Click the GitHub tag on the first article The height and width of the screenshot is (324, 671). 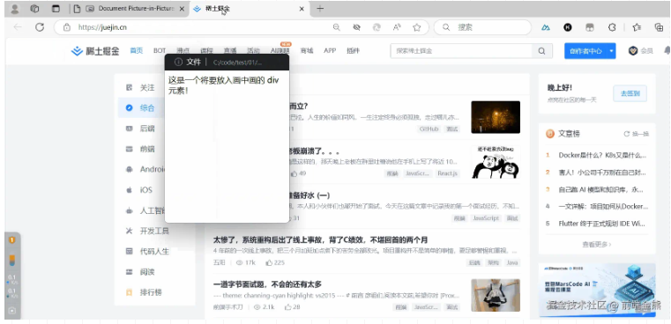point(429,129)
